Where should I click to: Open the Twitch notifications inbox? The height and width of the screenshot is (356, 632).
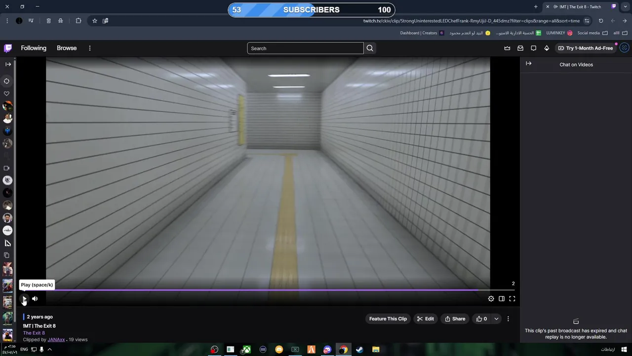point(520,48)
